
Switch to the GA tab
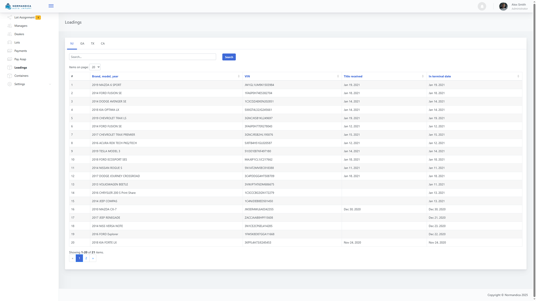[82, 43]
